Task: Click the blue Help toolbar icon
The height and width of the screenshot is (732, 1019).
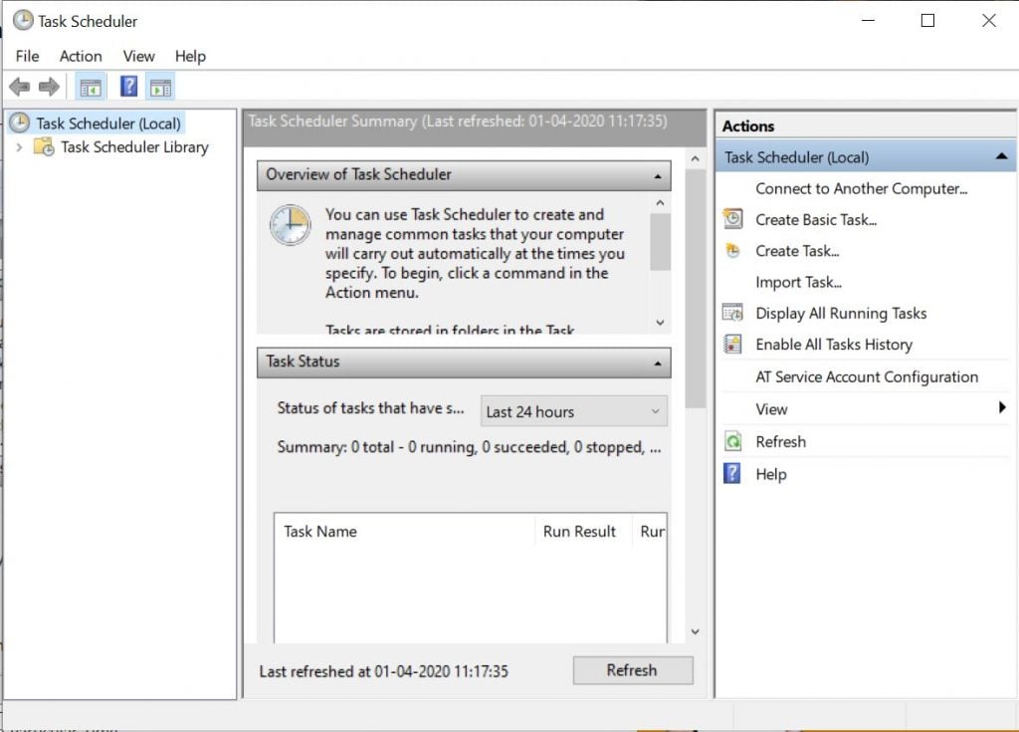Action: pyautogui.click(x=128, y=86)
